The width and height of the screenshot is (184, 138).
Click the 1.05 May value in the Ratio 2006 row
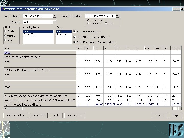(x=98, y=87)
